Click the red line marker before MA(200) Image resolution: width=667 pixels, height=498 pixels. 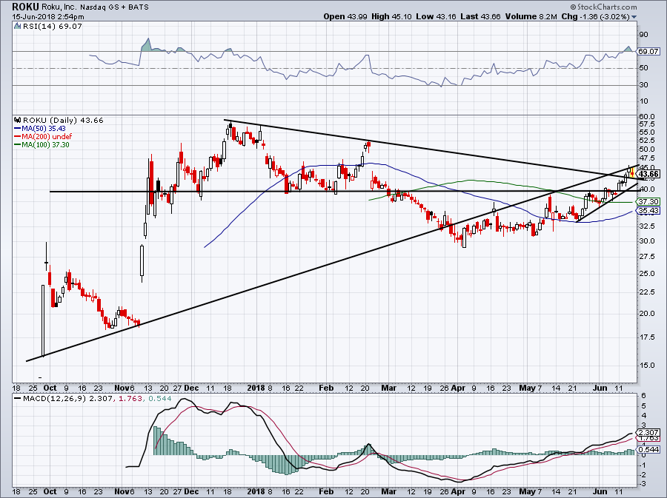pyautogui.click(x=18, y=137)
